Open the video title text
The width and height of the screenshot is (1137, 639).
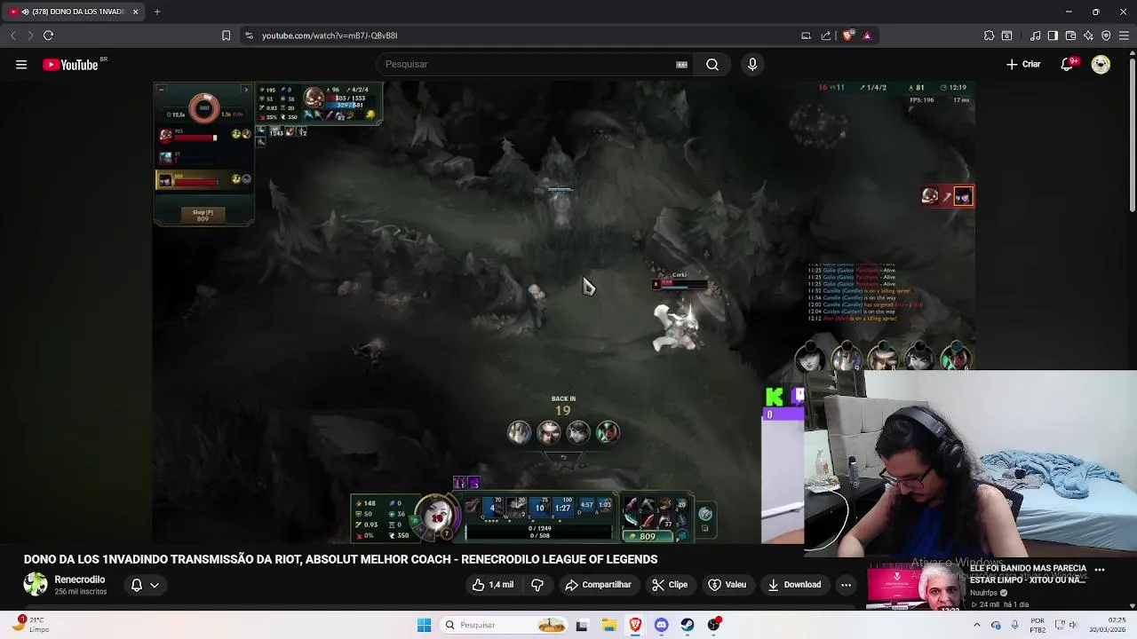coord(340,559)
